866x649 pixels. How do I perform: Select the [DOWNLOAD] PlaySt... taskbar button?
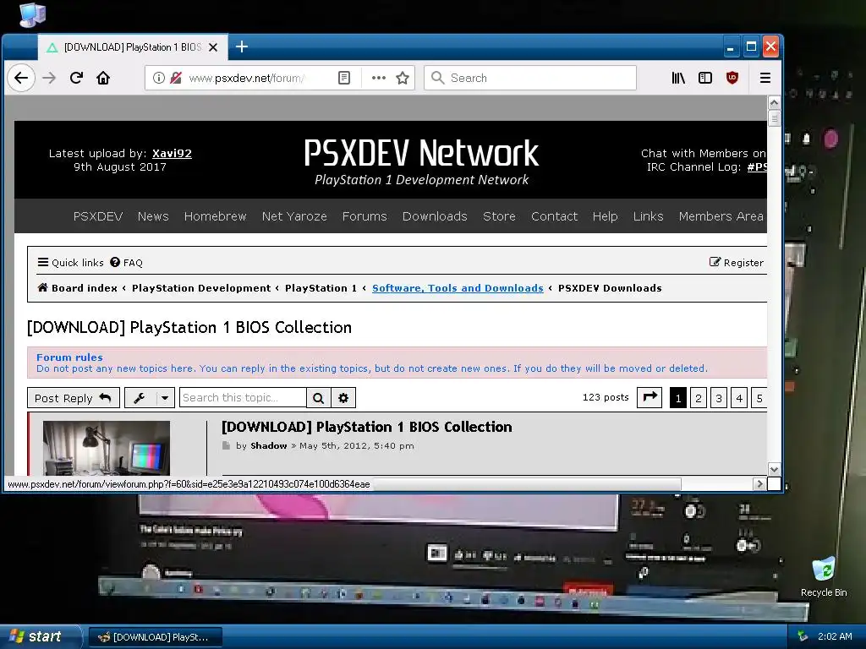[155, 637]
